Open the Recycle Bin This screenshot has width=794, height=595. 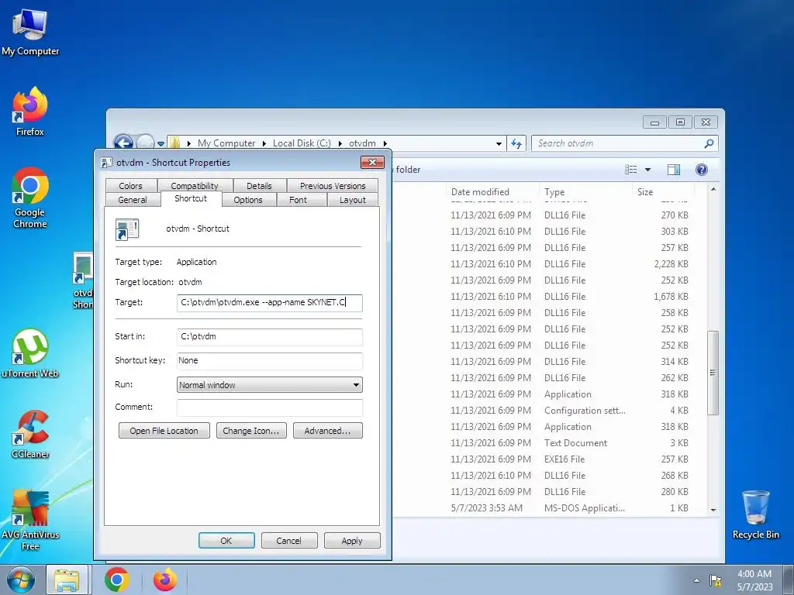(x=755, y=514)
